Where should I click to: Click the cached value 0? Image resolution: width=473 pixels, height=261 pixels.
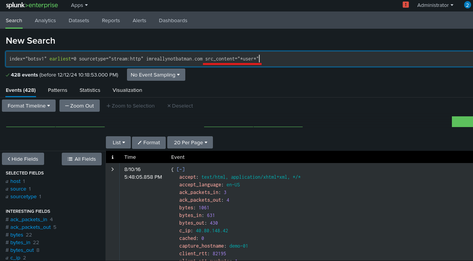pyautogui.click(x=203, y=238)
